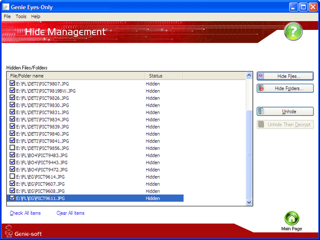The width and height of the screenshot is (320, 240).
Task: Open the Tools menu
Action: pyautogui.click(x=21, y=17)
